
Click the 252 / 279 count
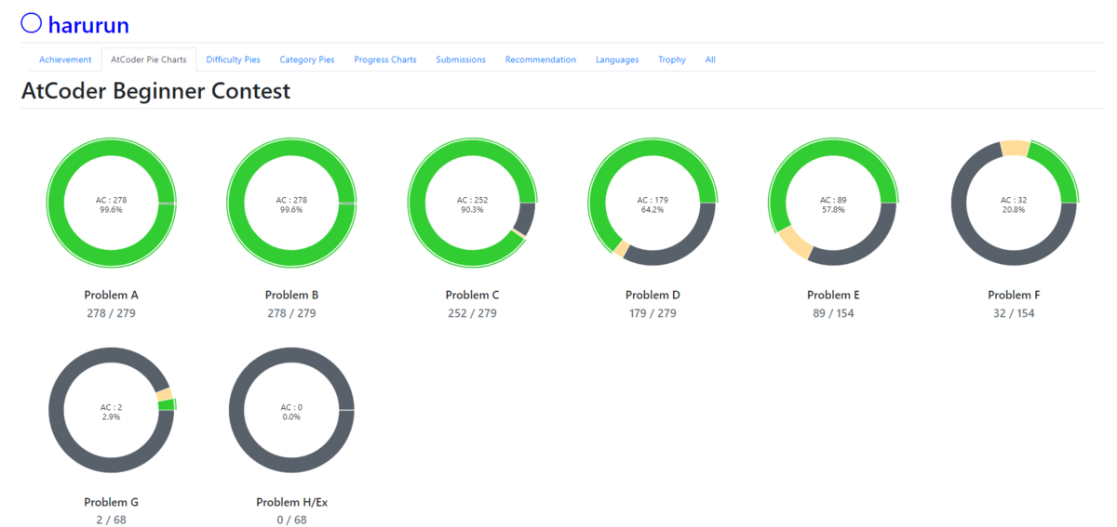pos(472,313)
